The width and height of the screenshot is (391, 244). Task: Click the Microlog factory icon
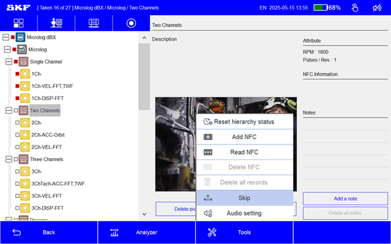(22, 49)
